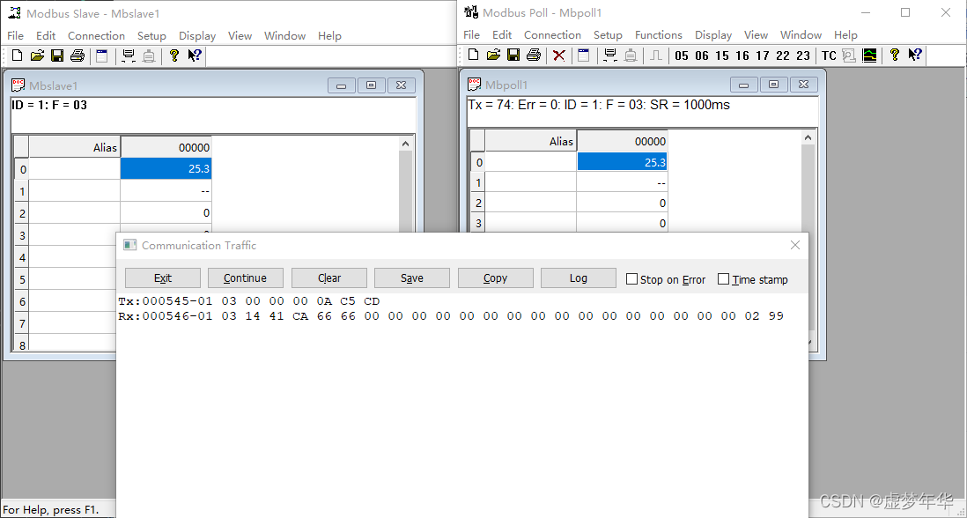Screen dimensions: 967x518
Task: Select 25.3 cell in Mbpoll1 table
Action: point(622,162)
